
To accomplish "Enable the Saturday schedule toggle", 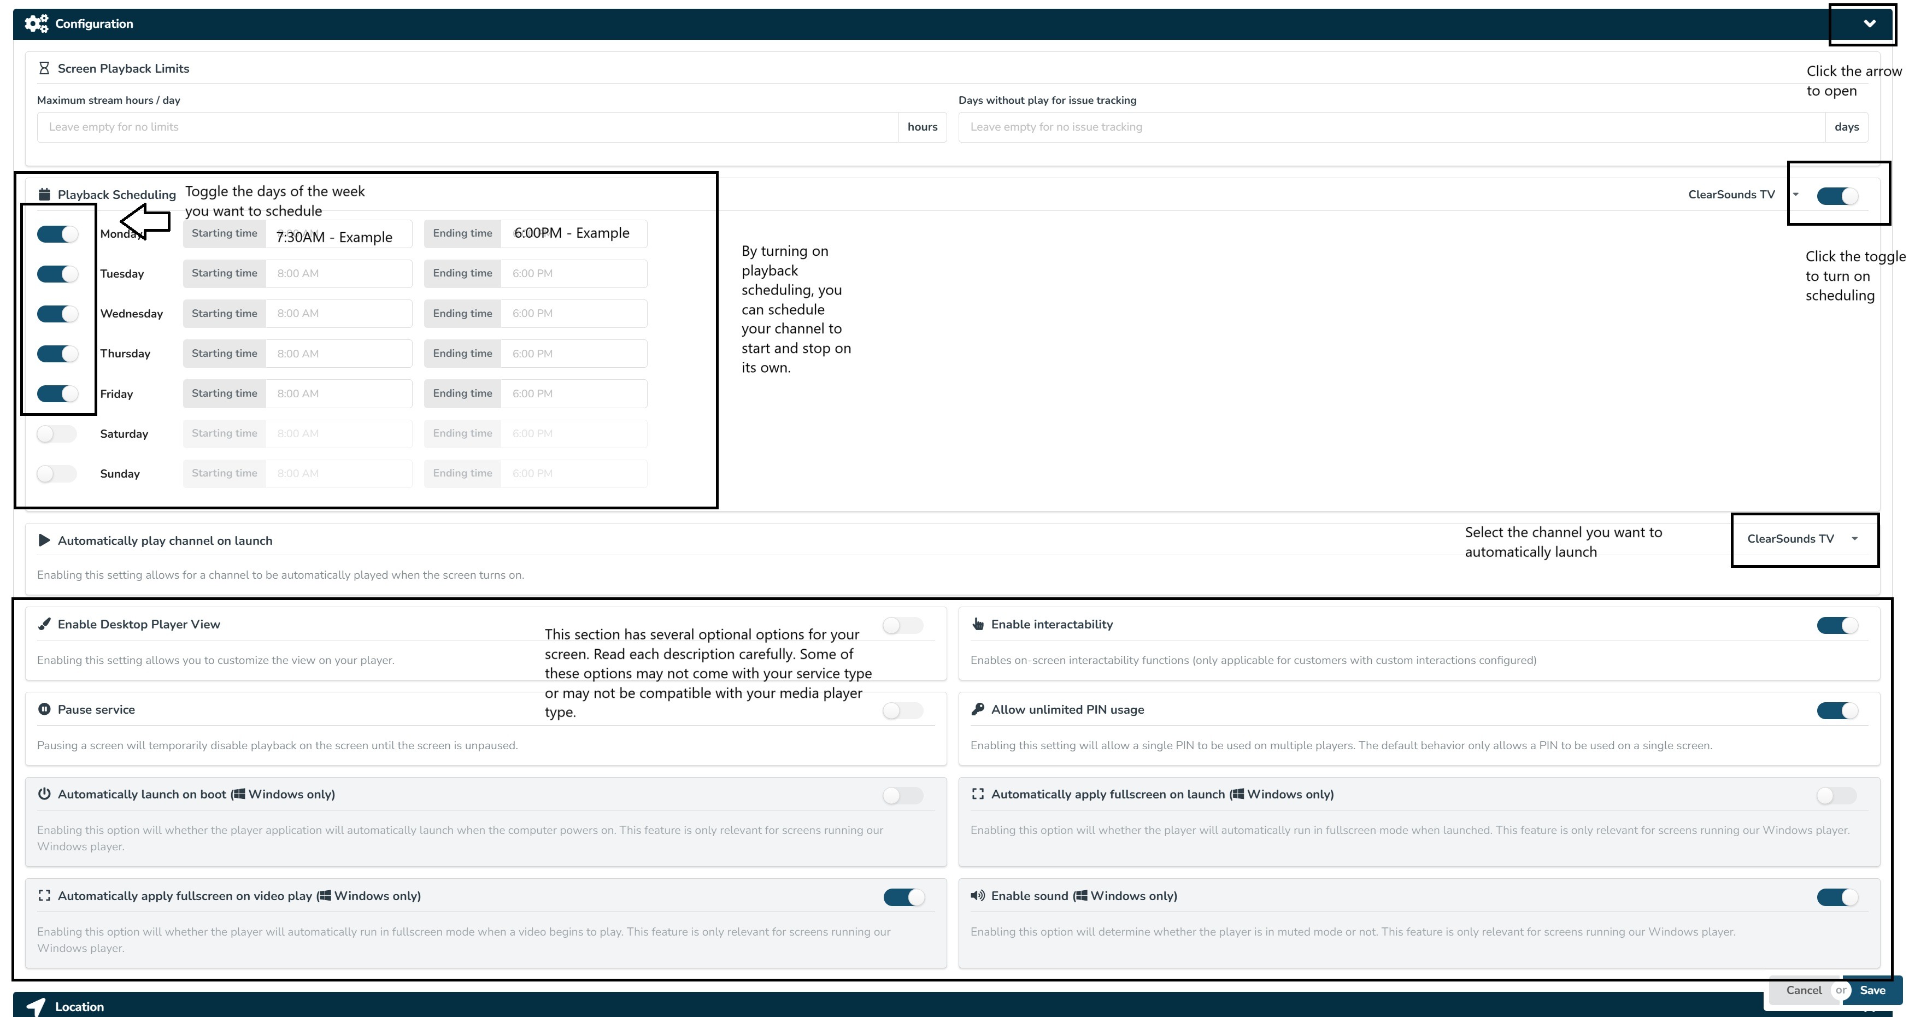I will click(x=57, y=434).
